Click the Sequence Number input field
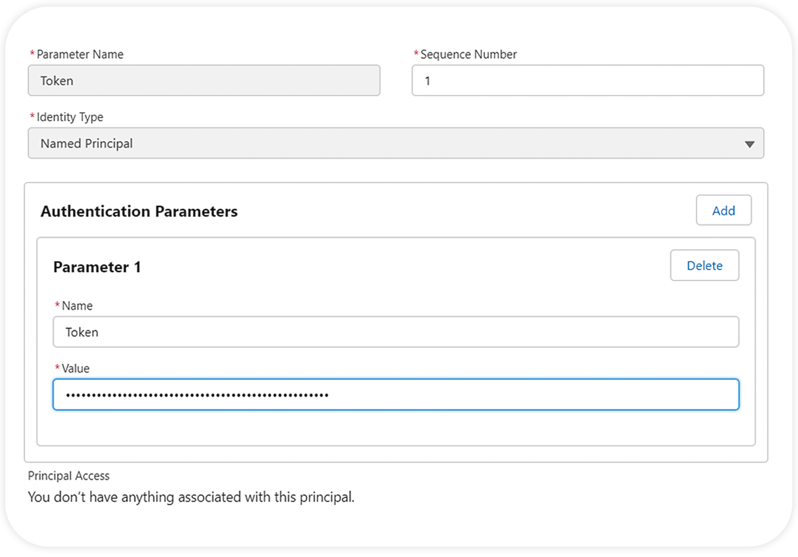The width and height of the screenshot is (798, 557). click(x=588, y=81)
